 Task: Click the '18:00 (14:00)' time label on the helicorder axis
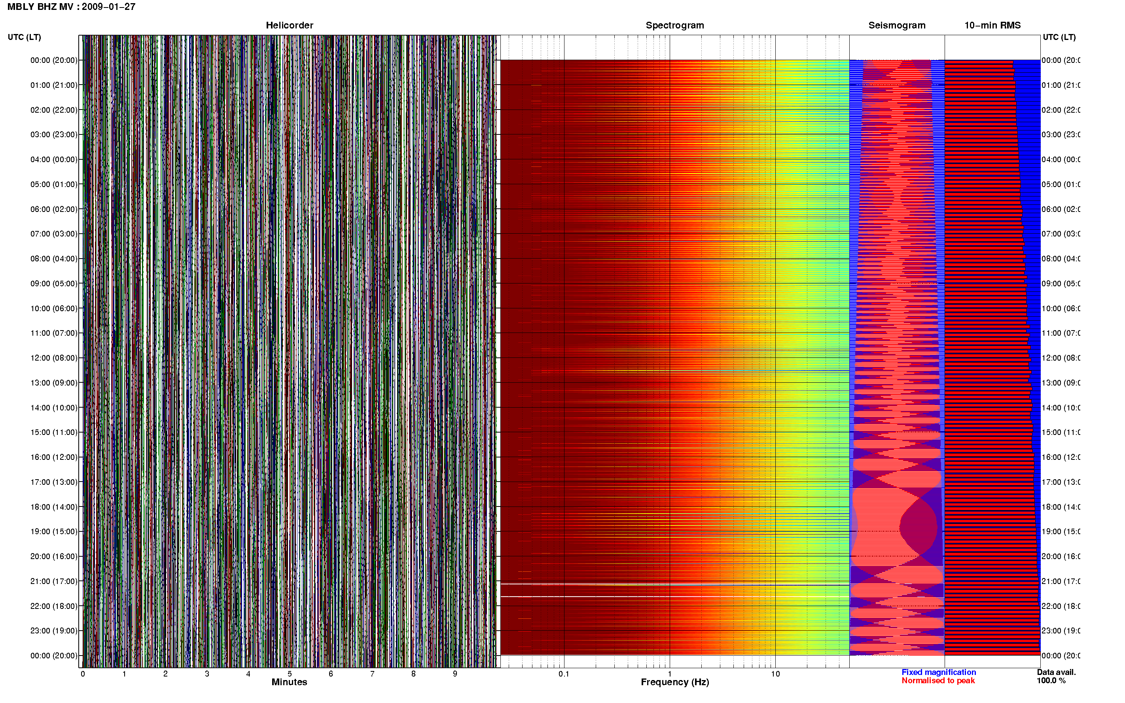pos(54,507)
